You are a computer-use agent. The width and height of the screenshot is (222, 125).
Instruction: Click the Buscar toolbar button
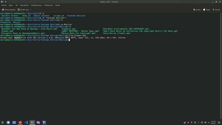(x=216, y=10)
